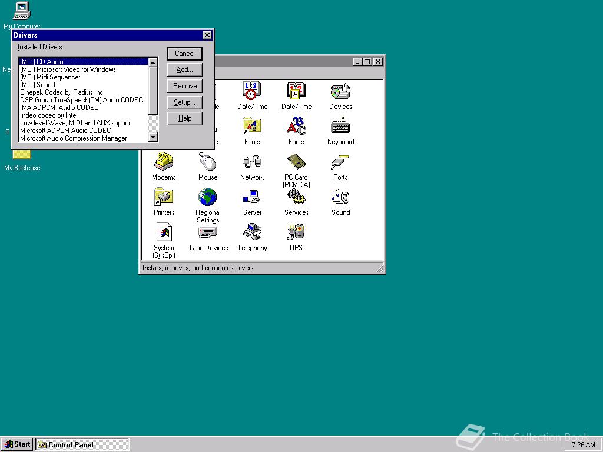Viewport: 603px width, 452px height.
Task: Close the Drivers dialog
Action: (207, 35)
